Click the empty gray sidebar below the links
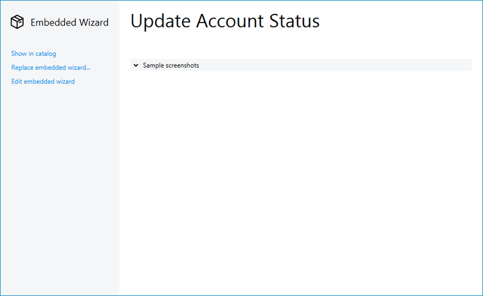Image resolution: width=483 pixels, height=296 pixels. pos(59,193)
